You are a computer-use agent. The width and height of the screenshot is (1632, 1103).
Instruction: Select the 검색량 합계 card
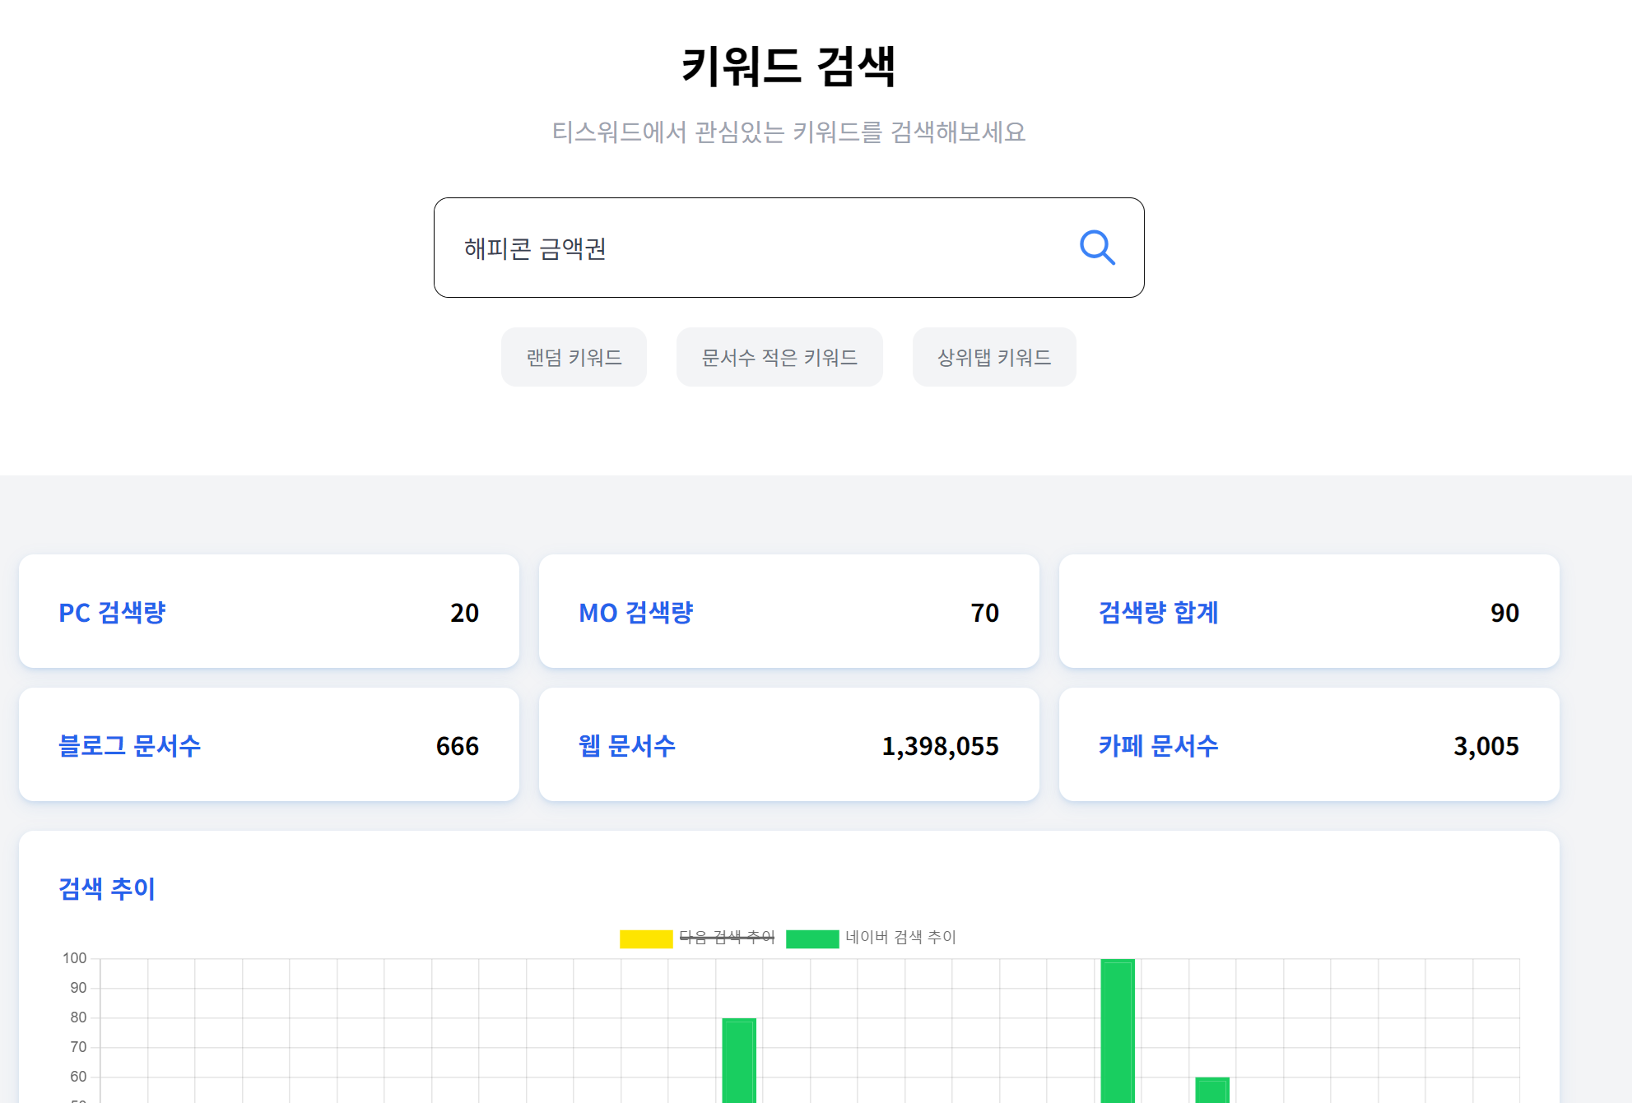1309,612
